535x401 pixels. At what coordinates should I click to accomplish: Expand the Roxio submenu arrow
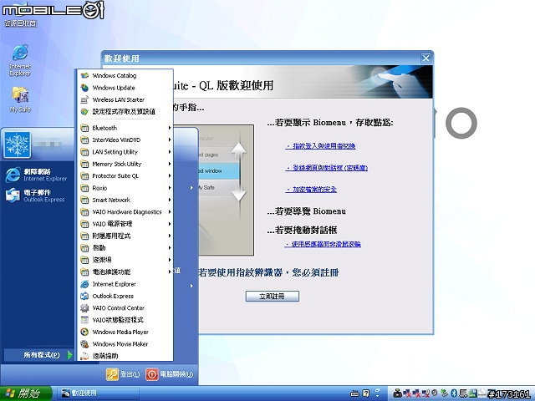169,188
